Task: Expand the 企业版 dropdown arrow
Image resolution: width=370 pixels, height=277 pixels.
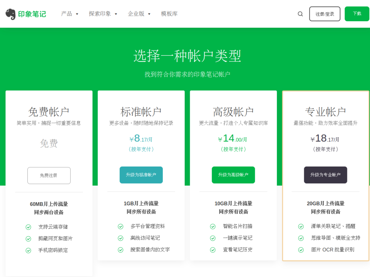Action: click(x=149, y=14)
